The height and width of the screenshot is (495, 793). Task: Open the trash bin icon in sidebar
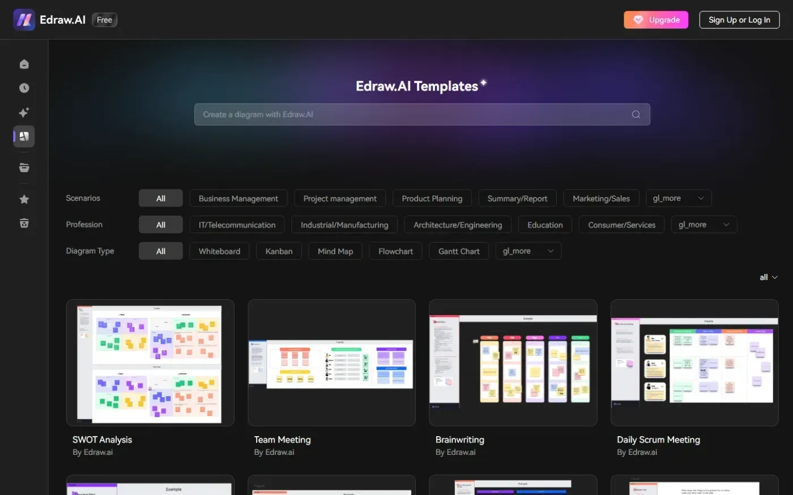(24, 223)
